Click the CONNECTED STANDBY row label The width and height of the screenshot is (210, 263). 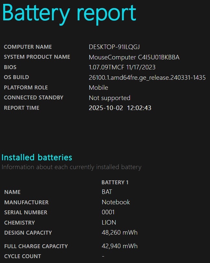click(x=34, y=97)
